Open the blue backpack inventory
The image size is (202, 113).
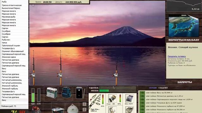66,93
